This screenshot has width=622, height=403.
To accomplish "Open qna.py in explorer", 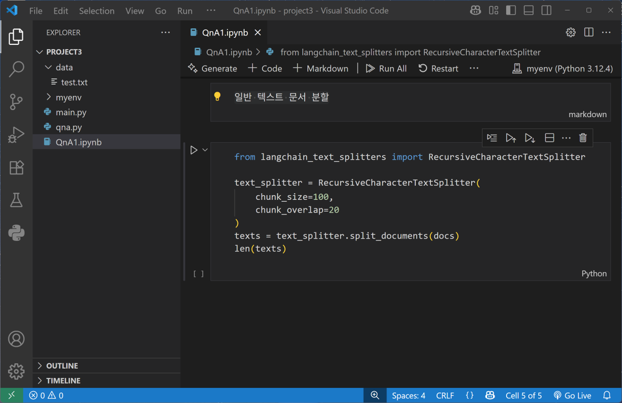I will pyautogui.click(x=107, y=127).
